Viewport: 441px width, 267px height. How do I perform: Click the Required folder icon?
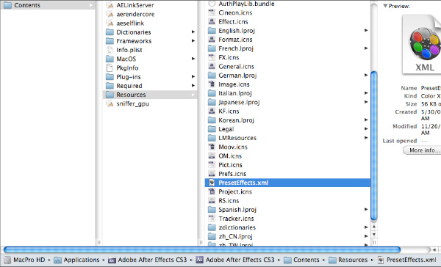point(110,86)
